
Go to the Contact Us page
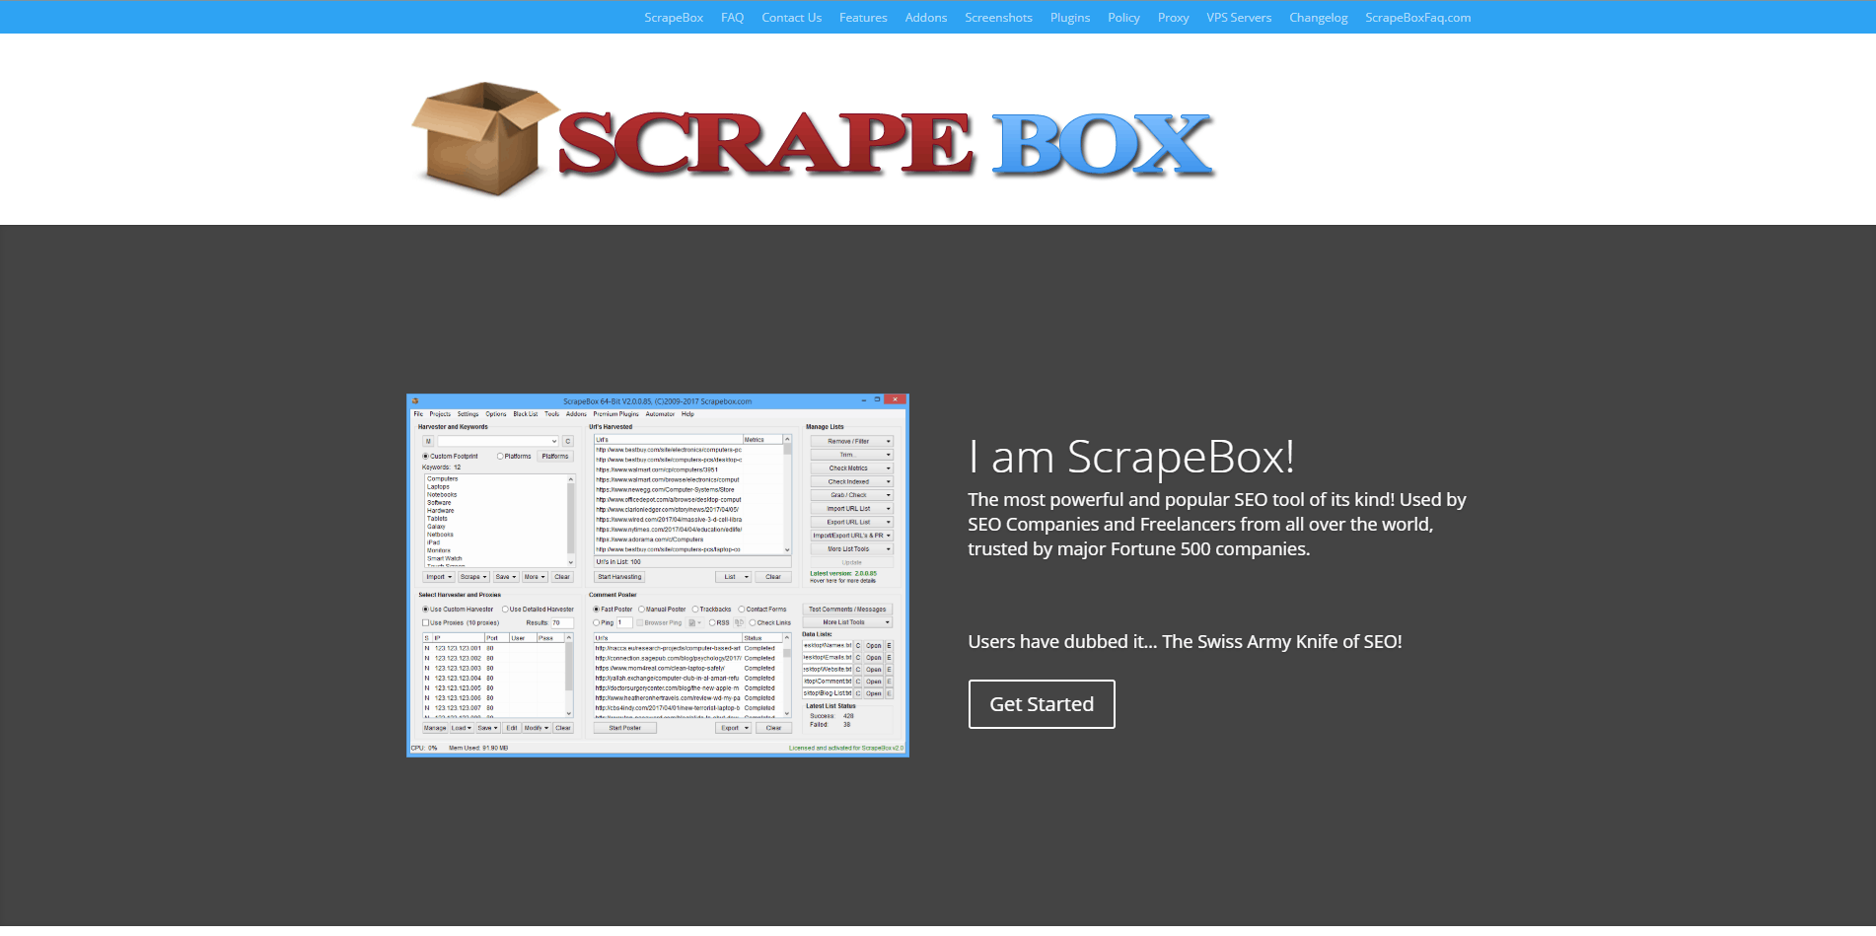tap(791, 18)
